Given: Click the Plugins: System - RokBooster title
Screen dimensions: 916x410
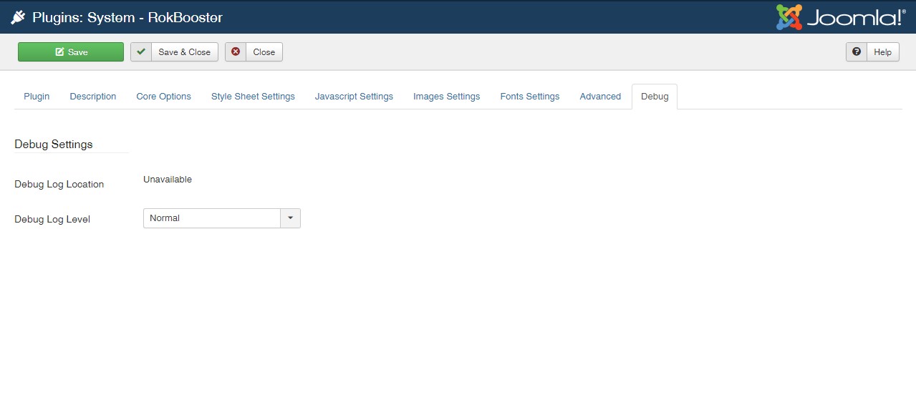Looking at the screenshot, I should [x=127, y=17].
